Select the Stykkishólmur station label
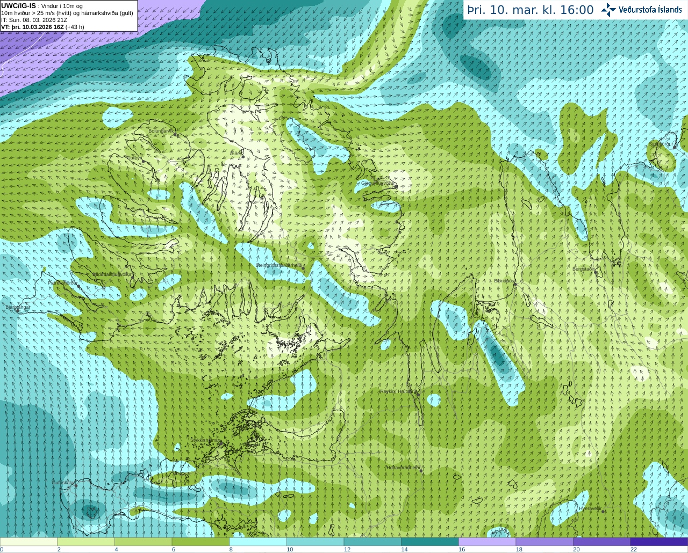688x553 pixels. pyautogui.click(x=205, y=440)
